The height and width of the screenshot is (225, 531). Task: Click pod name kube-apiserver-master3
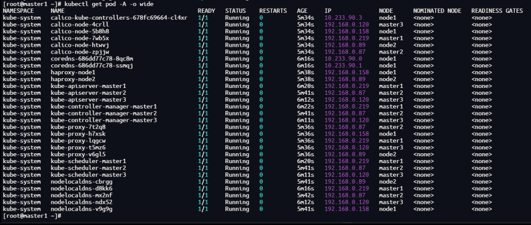(x=88, y=99)
